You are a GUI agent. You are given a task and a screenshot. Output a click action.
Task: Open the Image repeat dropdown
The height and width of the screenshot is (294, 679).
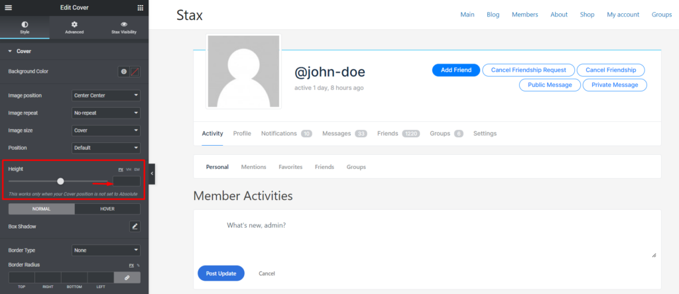coord(105,113)
